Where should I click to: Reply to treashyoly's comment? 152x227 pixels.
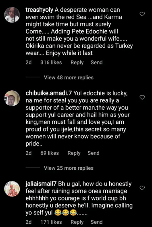pos(77,62)
